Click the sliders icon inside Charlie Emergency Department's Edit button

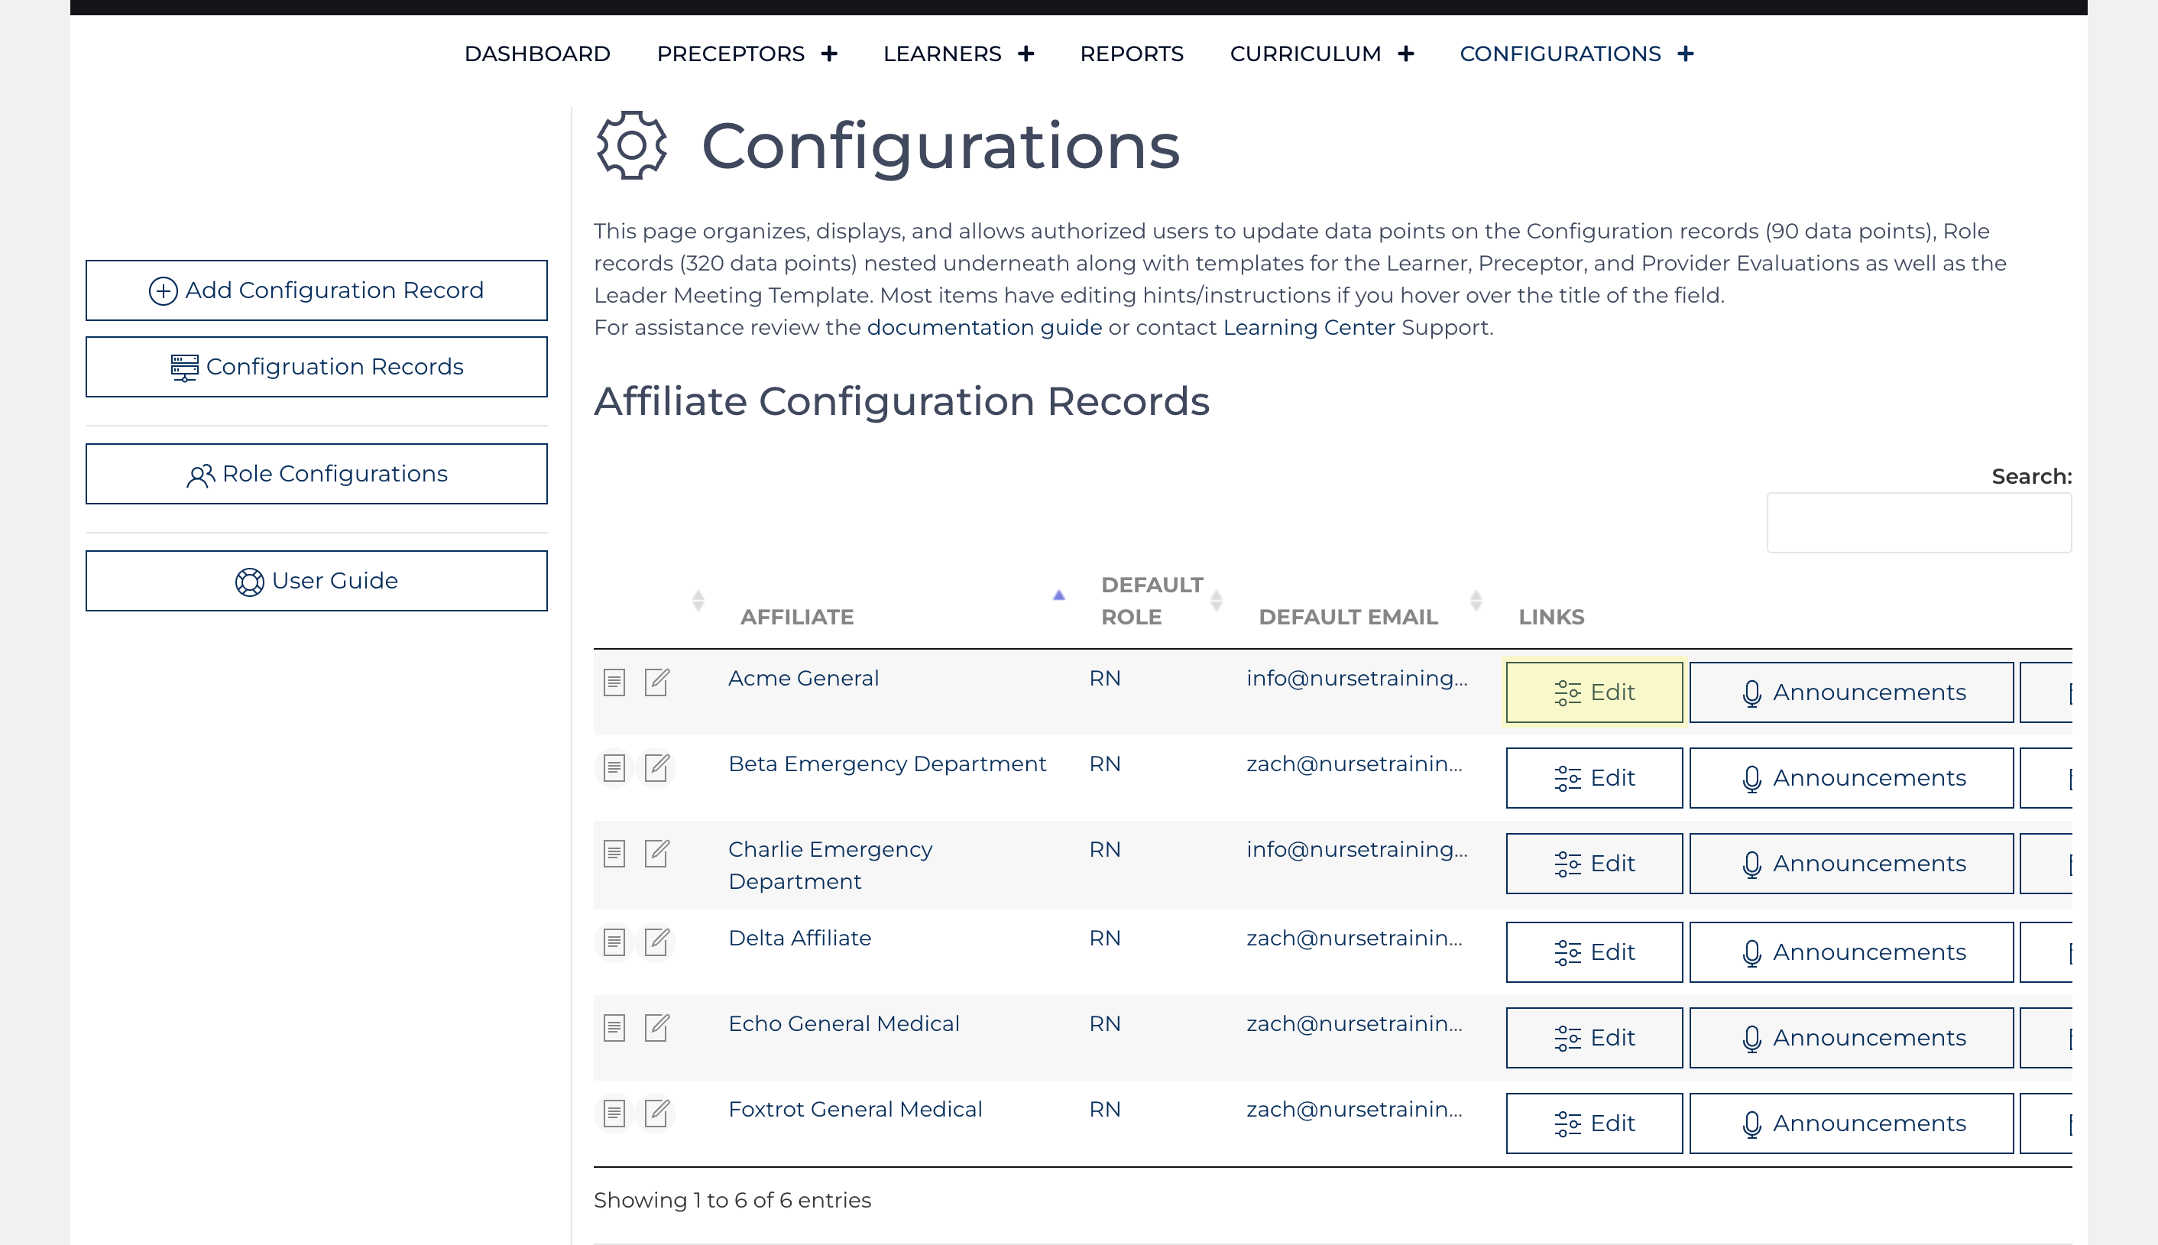tap(1568, 864)
